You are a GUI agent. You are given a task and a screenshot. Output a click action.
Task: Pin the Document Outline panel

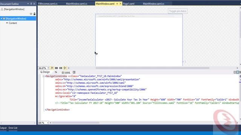click(x=31, y=4)
